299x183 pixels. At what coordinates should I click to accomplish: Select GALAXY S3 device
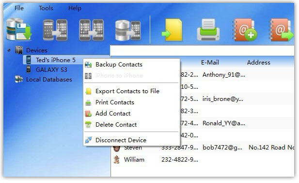[51, 70]
